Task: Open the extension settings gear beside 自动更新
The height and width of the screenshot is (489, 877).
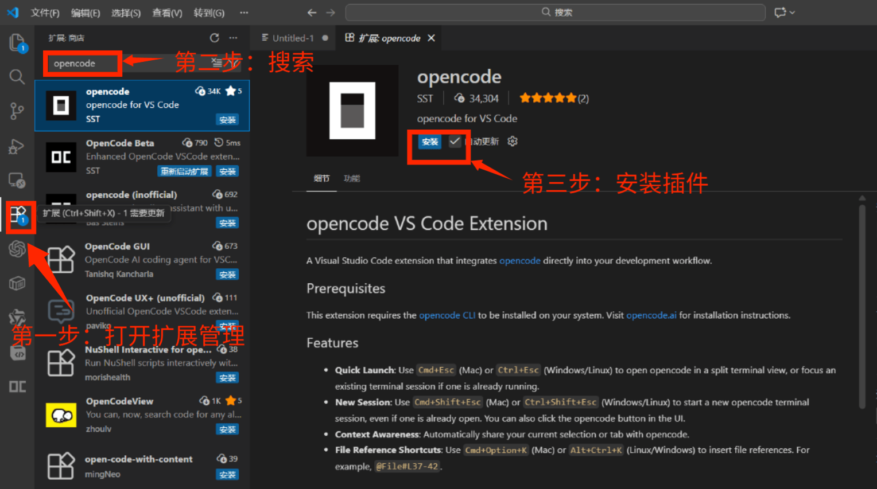Action: (x=512, y=141)
